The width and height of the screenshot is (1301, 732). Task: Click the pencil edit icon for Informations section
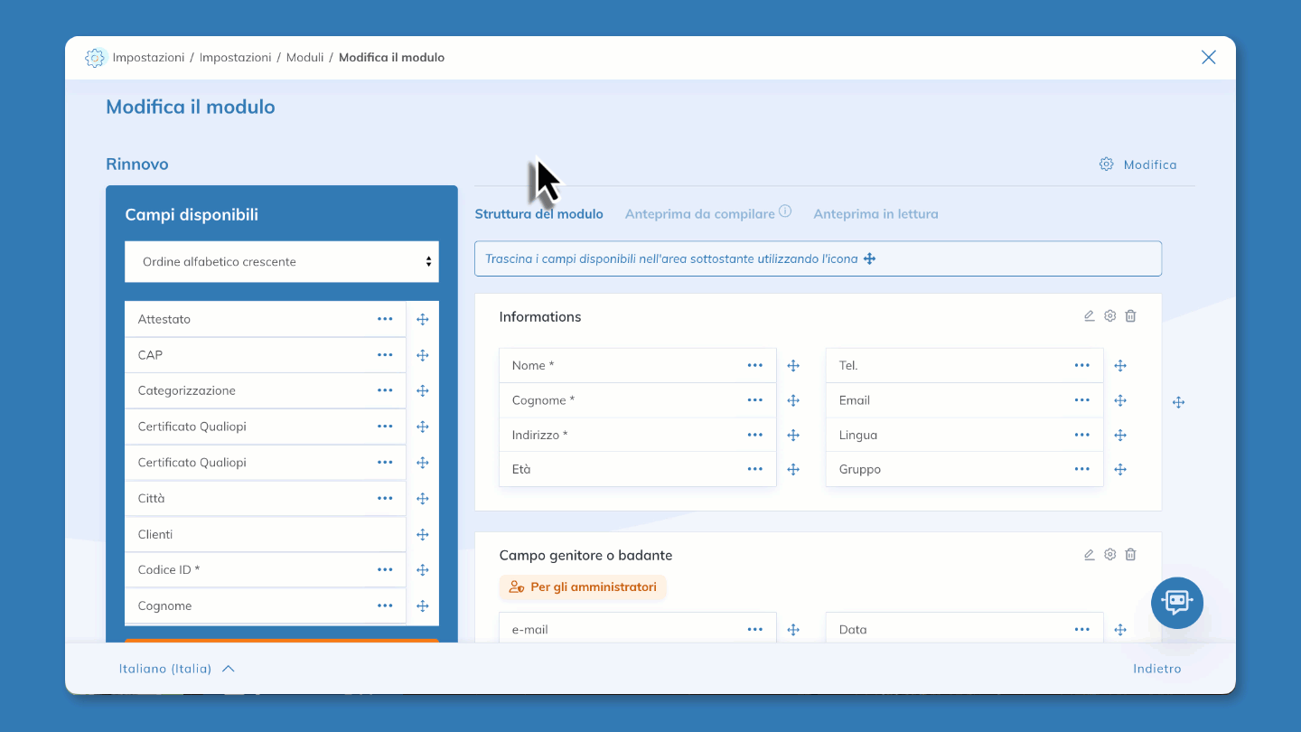(1089, 316)
